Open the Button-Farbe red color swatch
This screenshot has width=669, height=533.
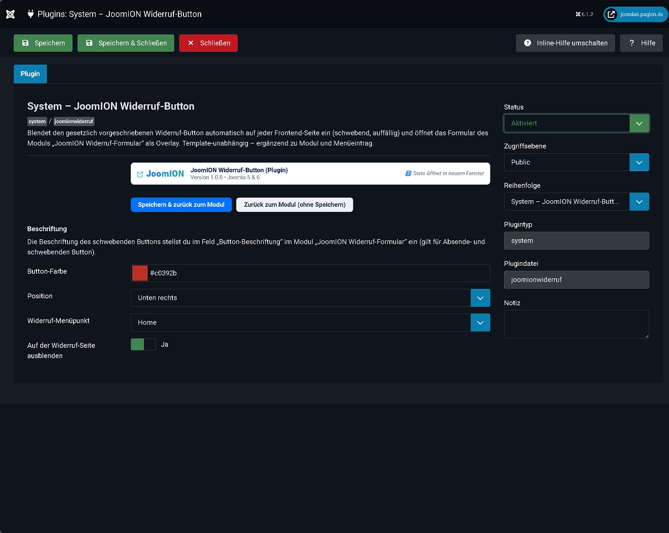pyautogui.click(x=139, y=273)
